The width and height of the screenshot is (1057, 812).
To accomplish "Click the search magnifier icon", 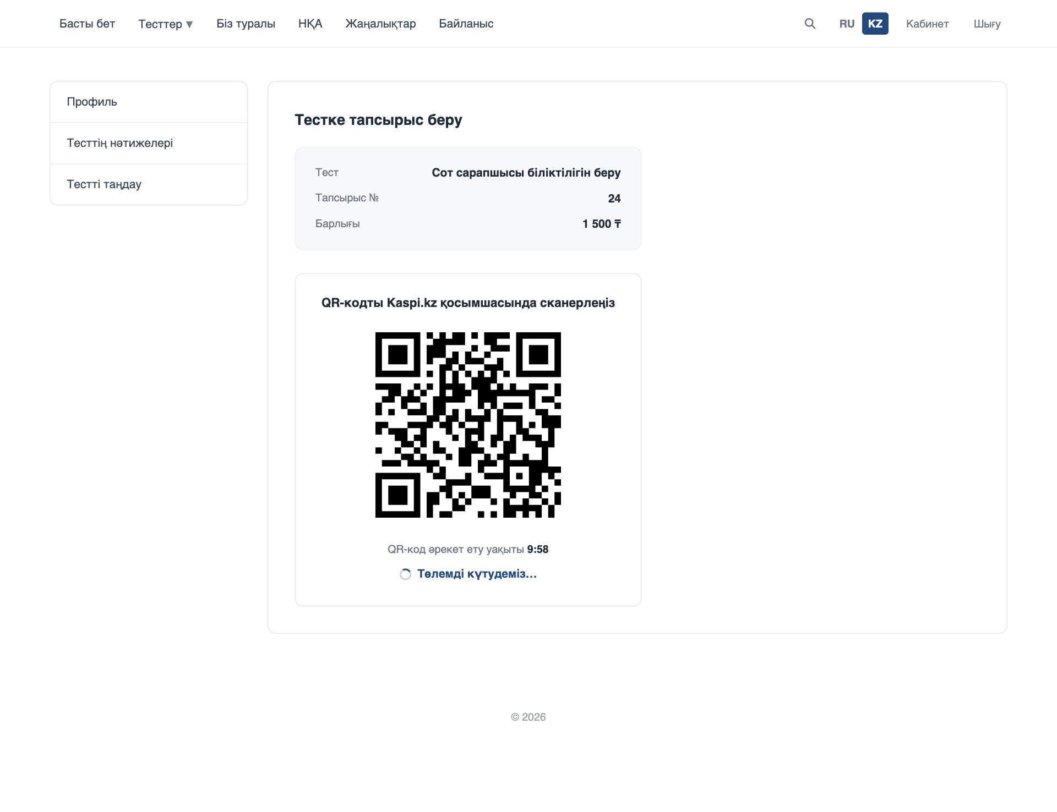I will pyautogui.click(x=810, y=24).
